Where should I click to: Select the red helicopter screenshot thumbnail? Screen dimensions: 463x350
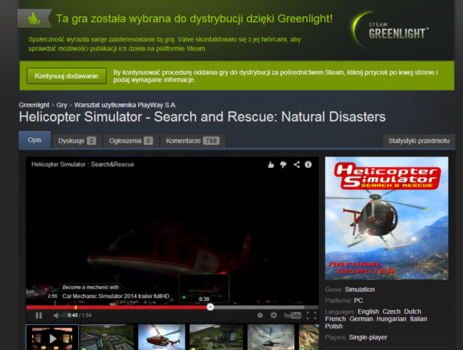click(x=161, y=337)
